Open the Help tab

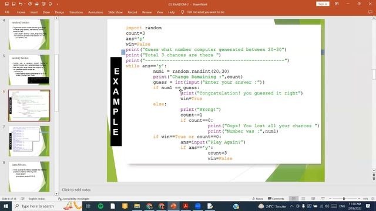click(171, 12)
